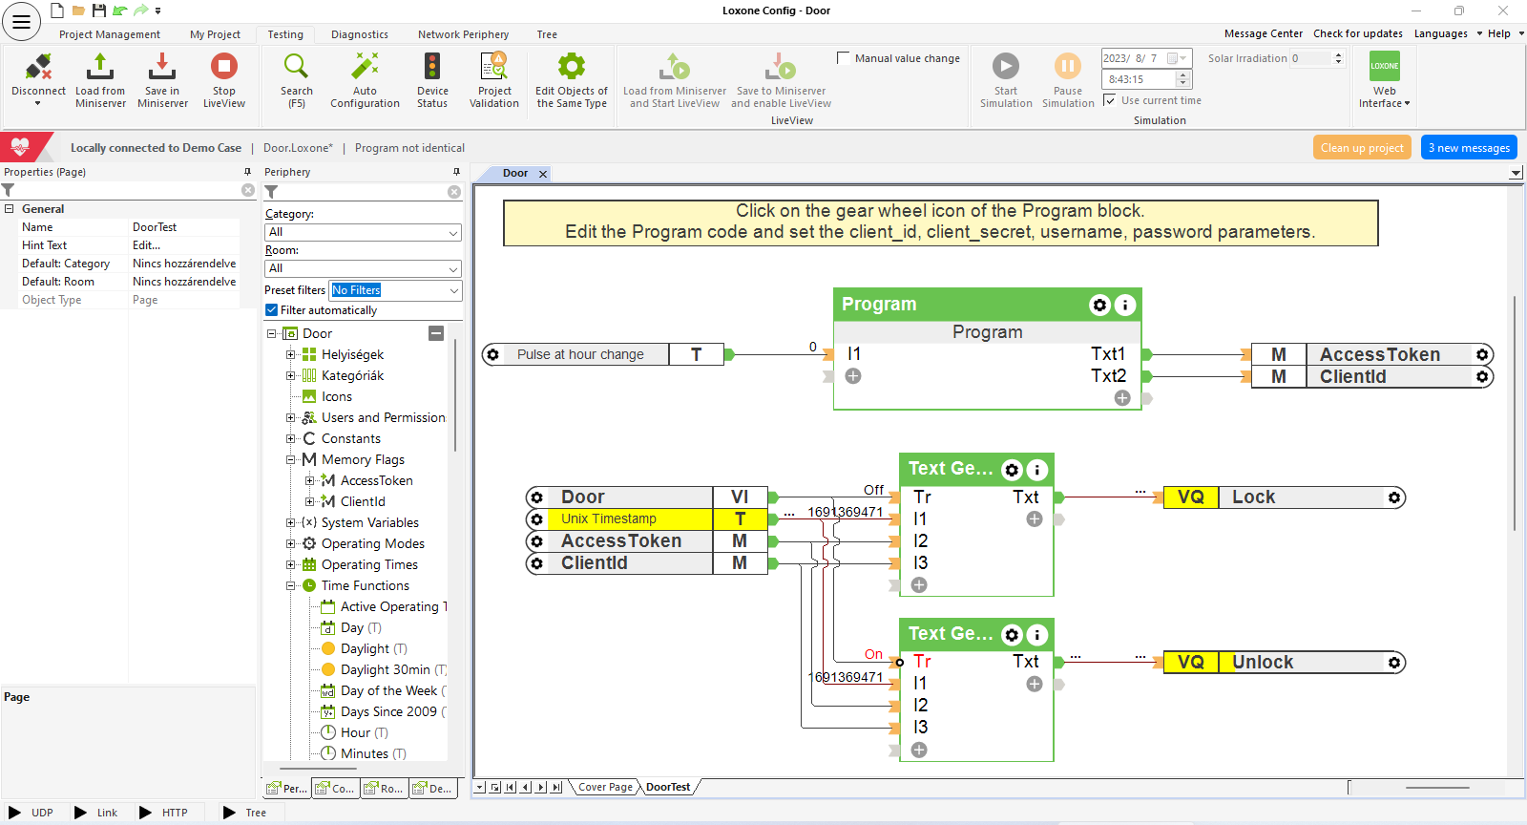Screen dimensions: 1527x825
Task: Enable the Manual value change checkbox
Action: pyautogui.click(x=844, y=58)
